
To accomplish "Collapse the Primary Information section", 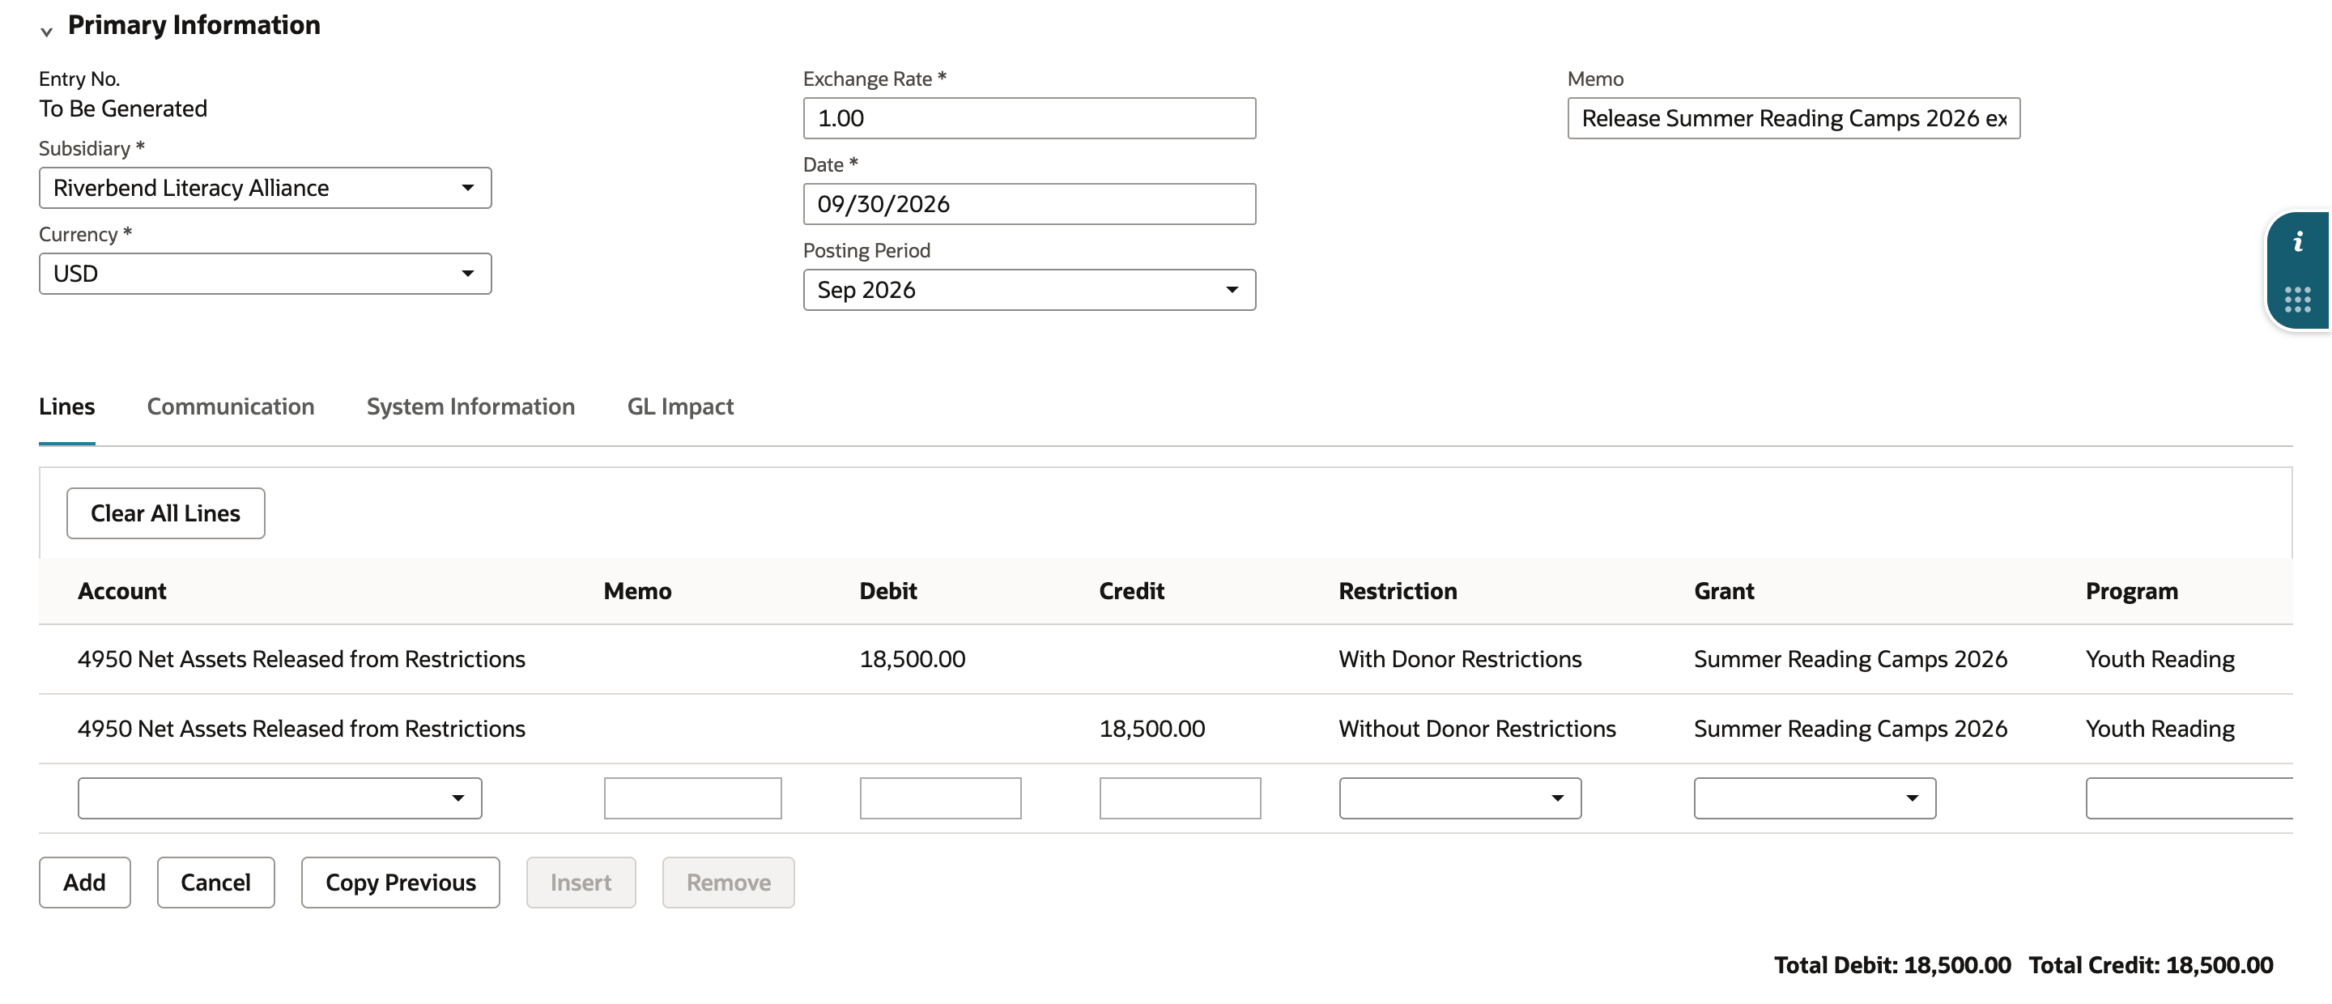I will tap(46, 32).
